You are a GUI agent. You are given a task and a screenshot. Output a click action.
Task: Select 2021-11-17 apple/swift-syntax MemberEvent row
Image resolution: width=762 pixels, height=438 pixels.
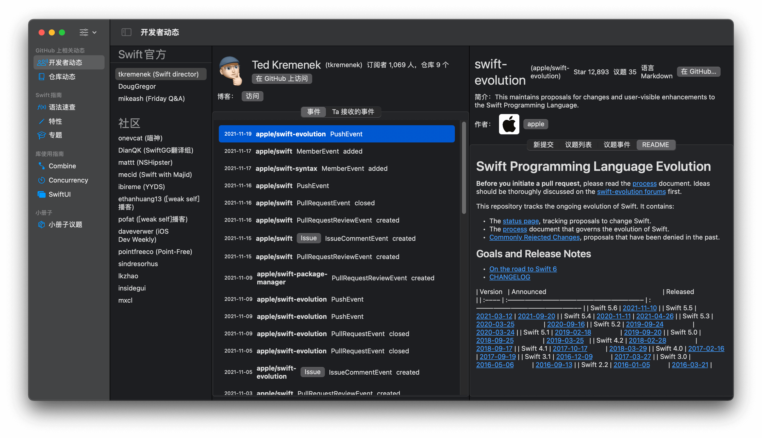[x=336, y=169]
